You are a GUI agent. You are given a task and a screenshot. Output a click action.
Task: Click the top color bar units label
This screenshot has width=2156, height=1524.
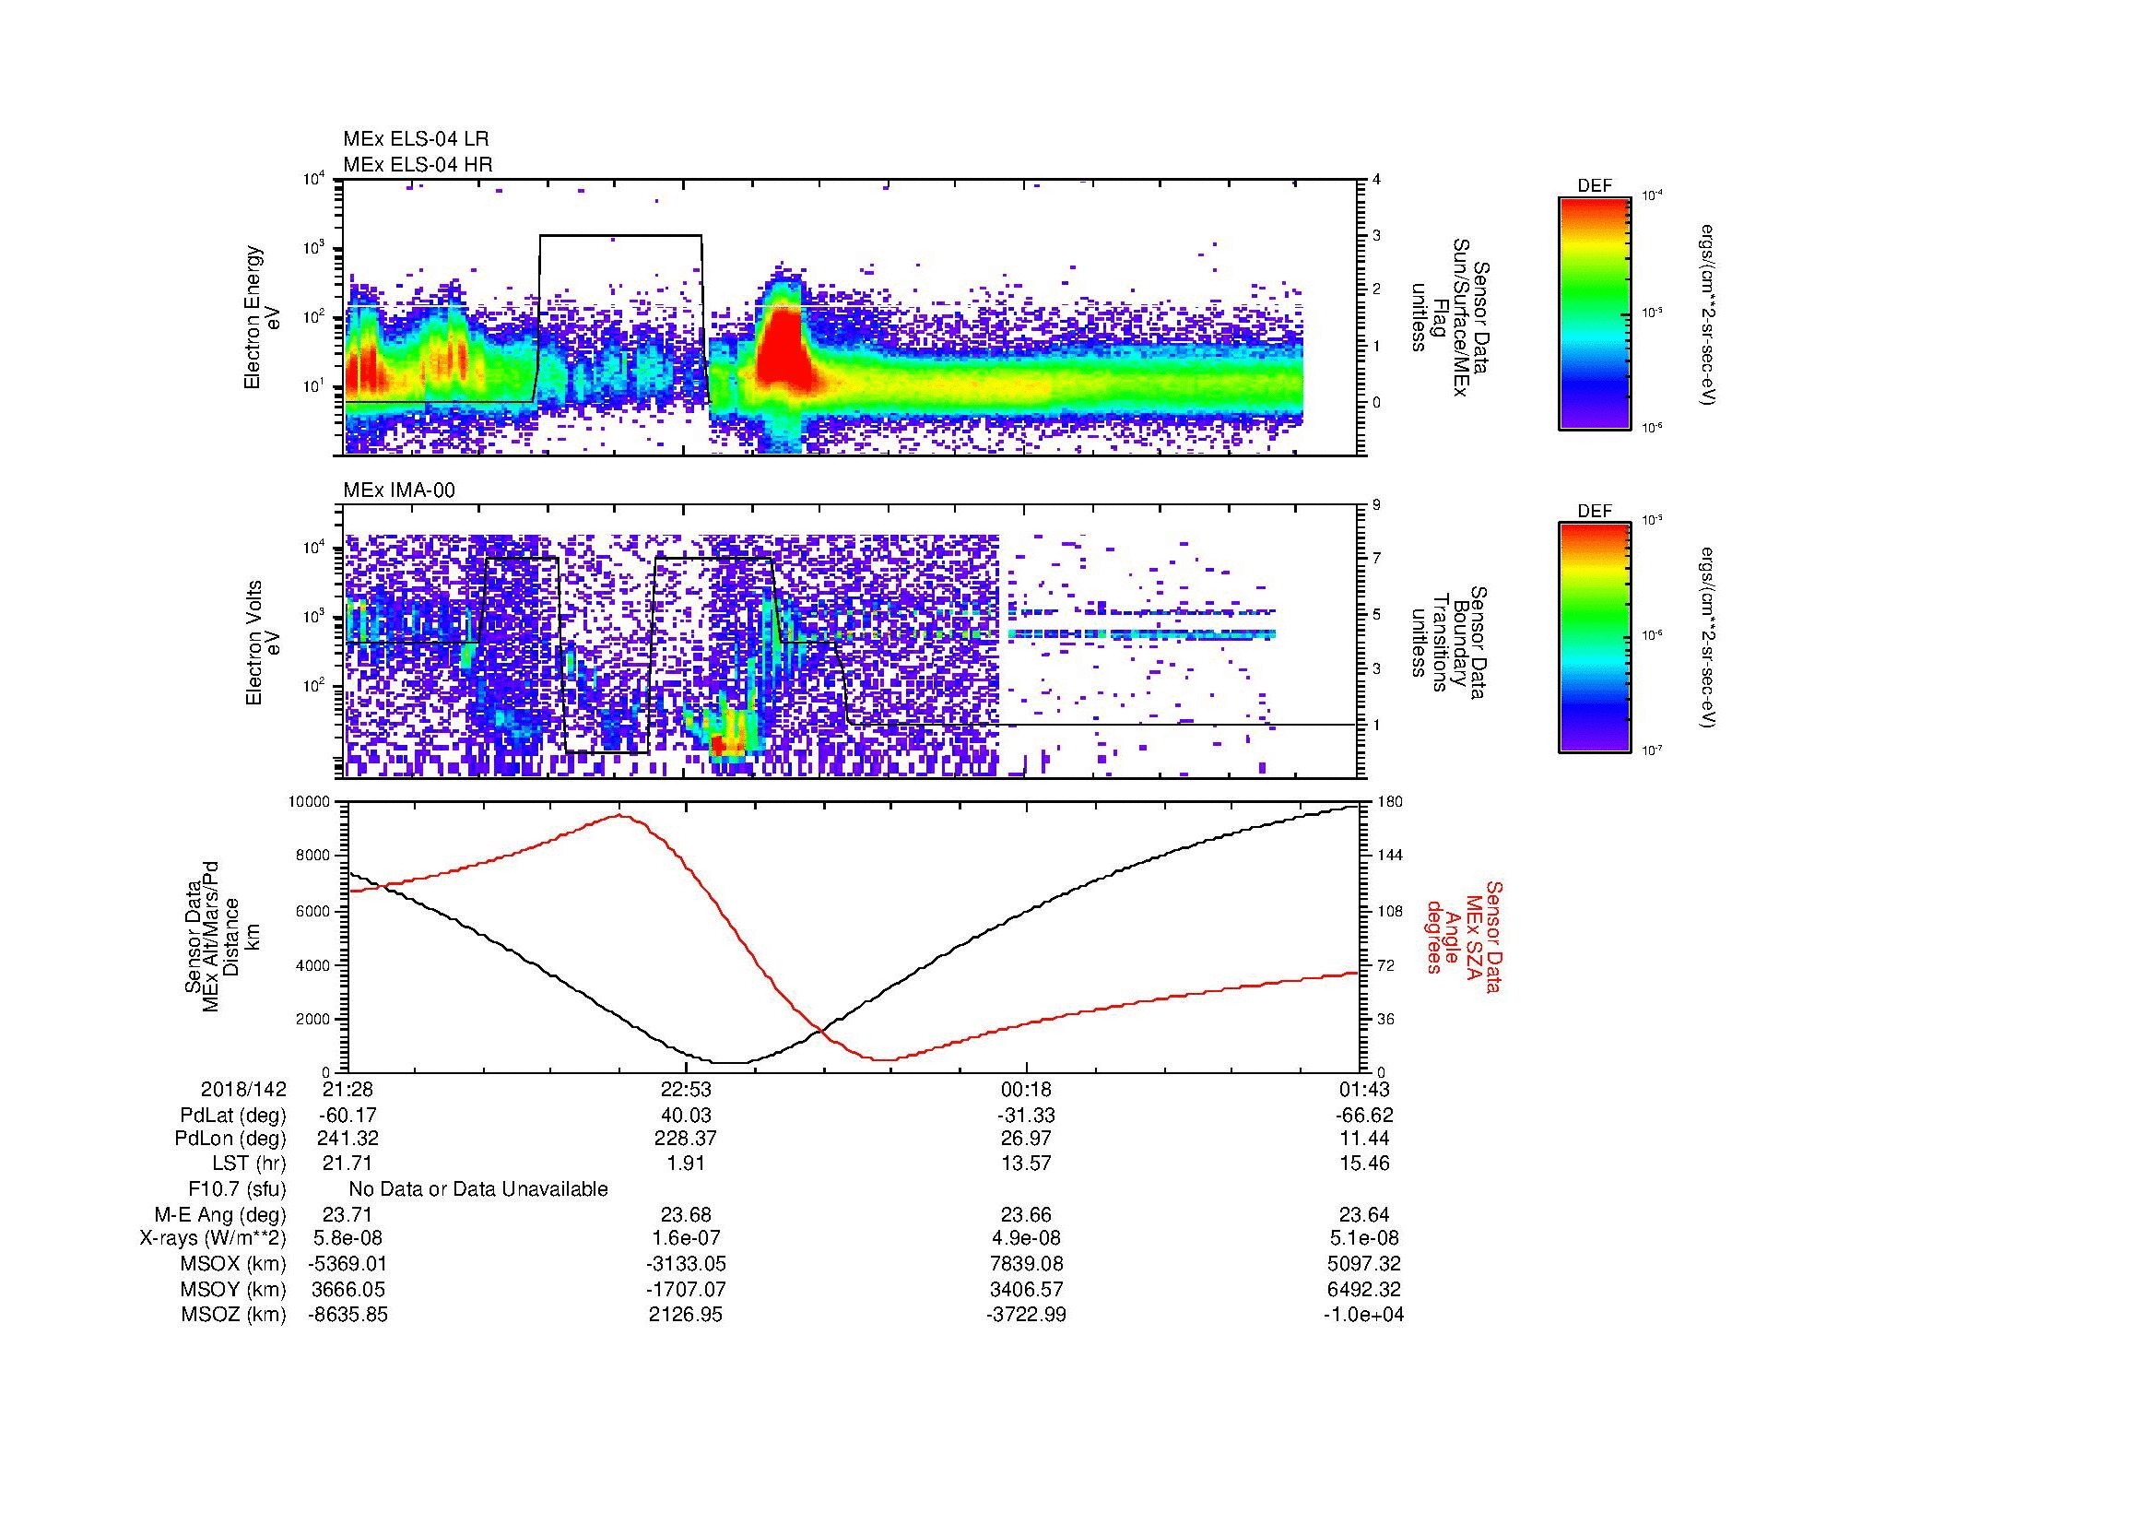1707,313
